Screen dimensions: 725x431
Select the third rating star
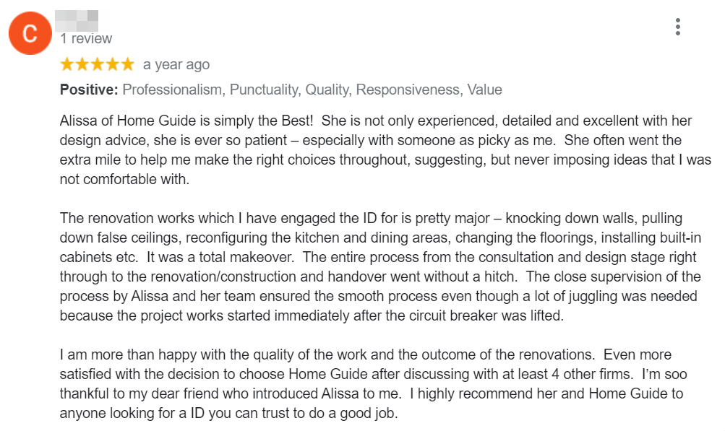98,64
